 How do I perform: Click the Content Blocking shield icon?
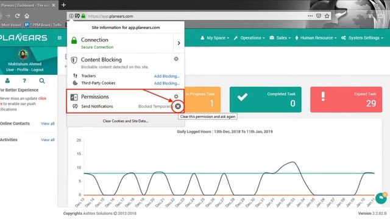[x=74, y=60]
